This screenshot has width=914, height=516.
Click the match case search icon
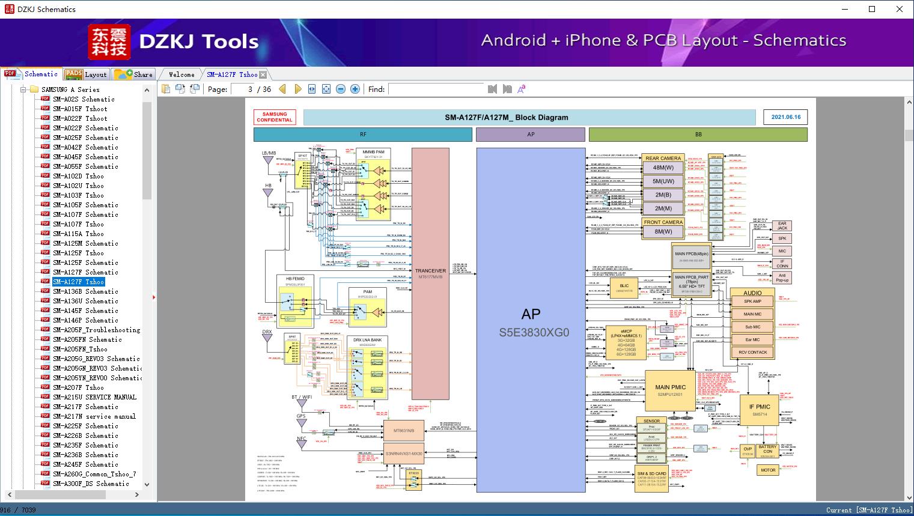(x=522, y=89)
